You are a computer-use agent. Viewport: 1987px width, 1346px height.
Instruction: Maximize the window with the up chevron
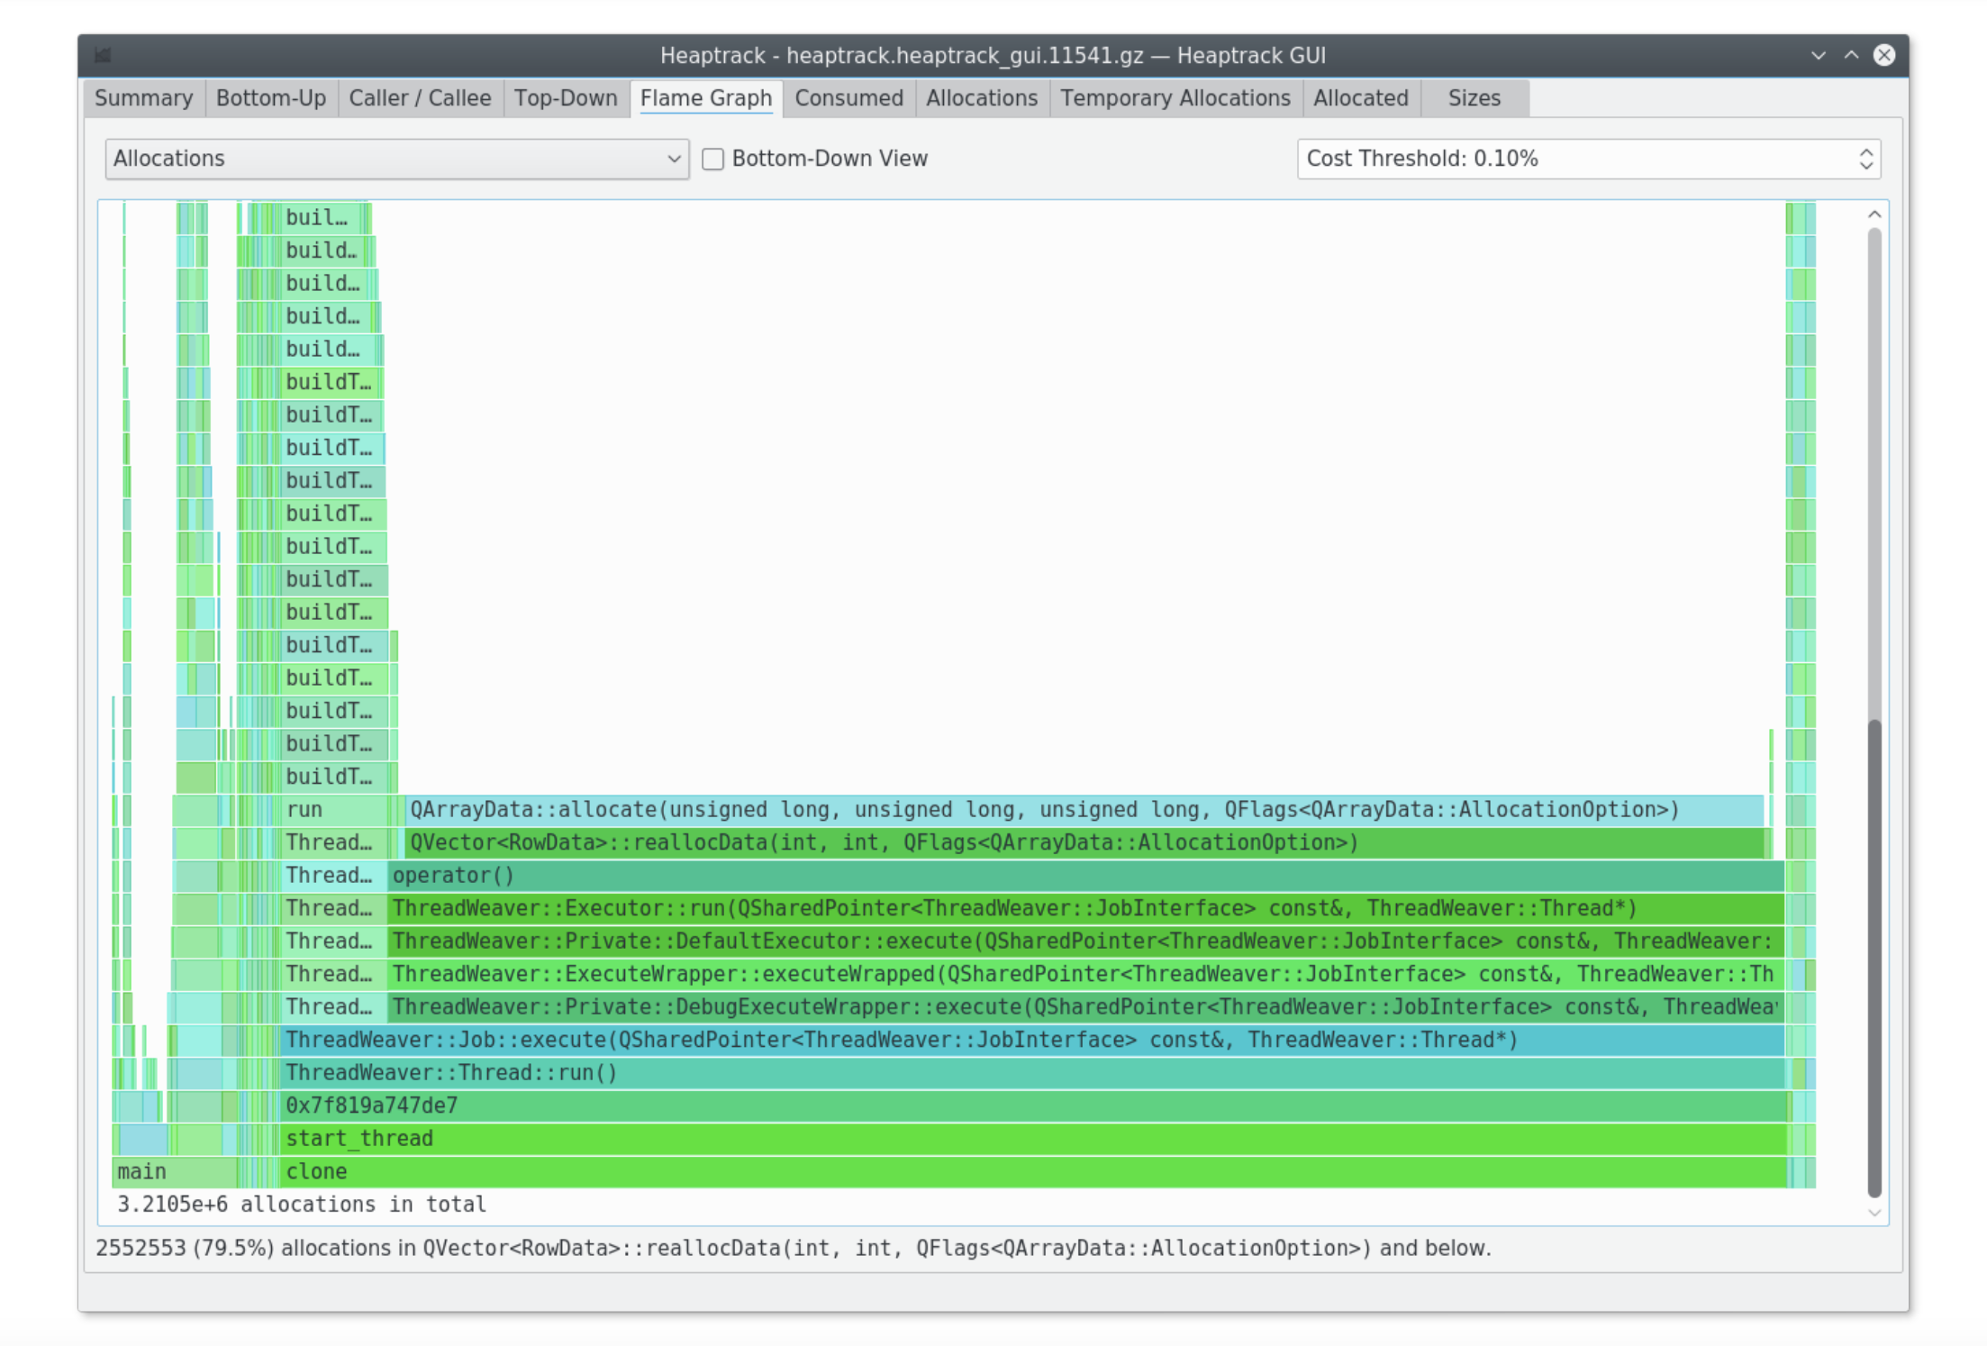pos(1851,56)
